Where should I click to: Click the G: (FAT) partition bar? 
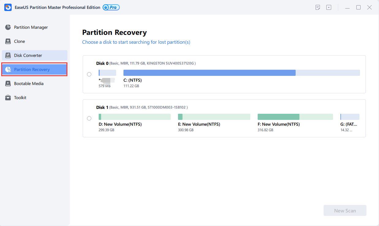click(x=350, y=117)
